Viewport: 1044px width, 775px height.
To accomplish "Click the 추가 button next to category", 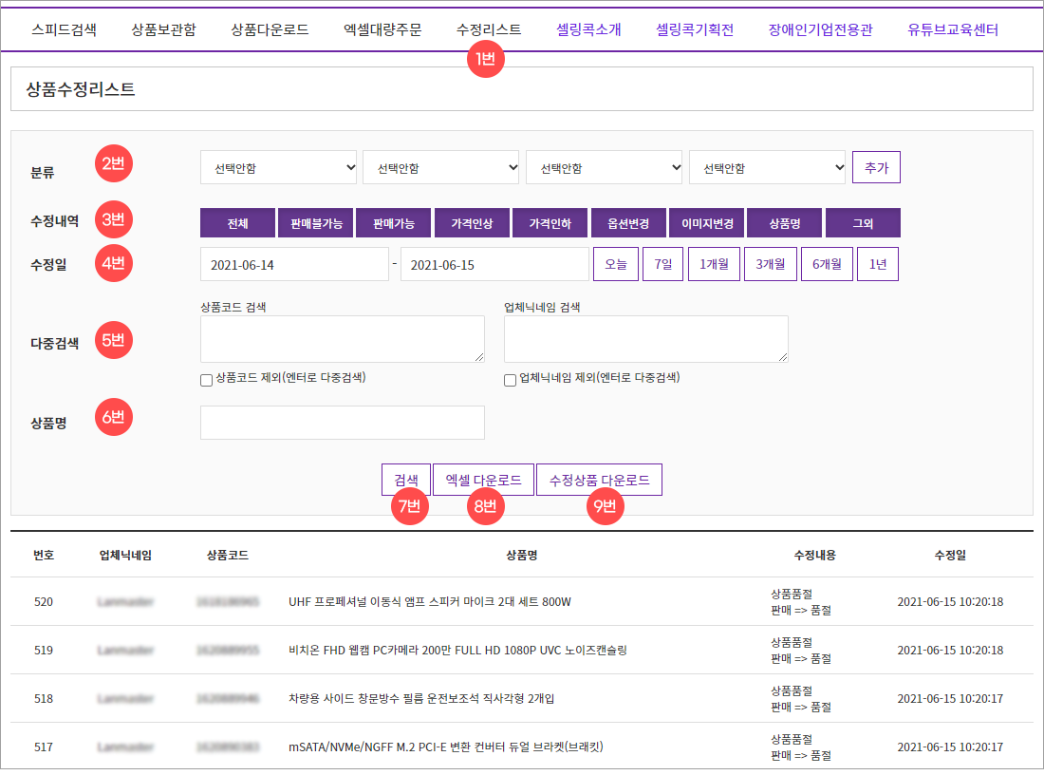I will [876, 167].
